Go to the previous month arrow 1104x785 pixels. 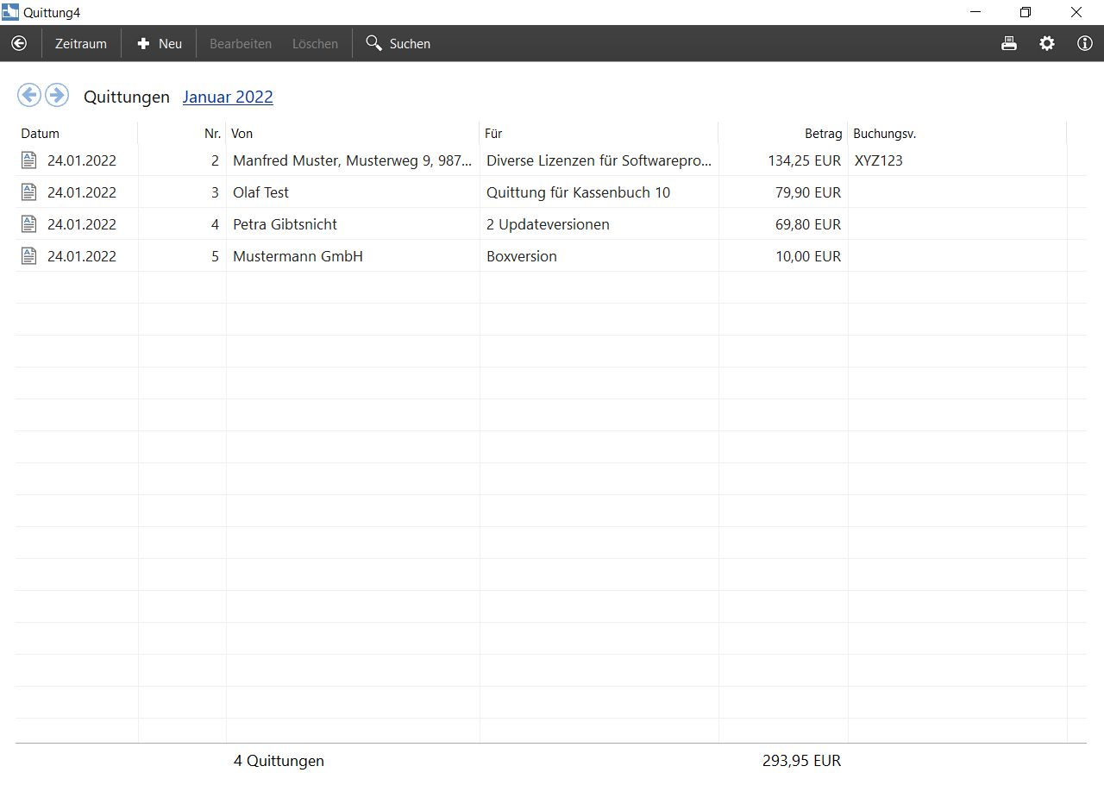tap(29, 95)
